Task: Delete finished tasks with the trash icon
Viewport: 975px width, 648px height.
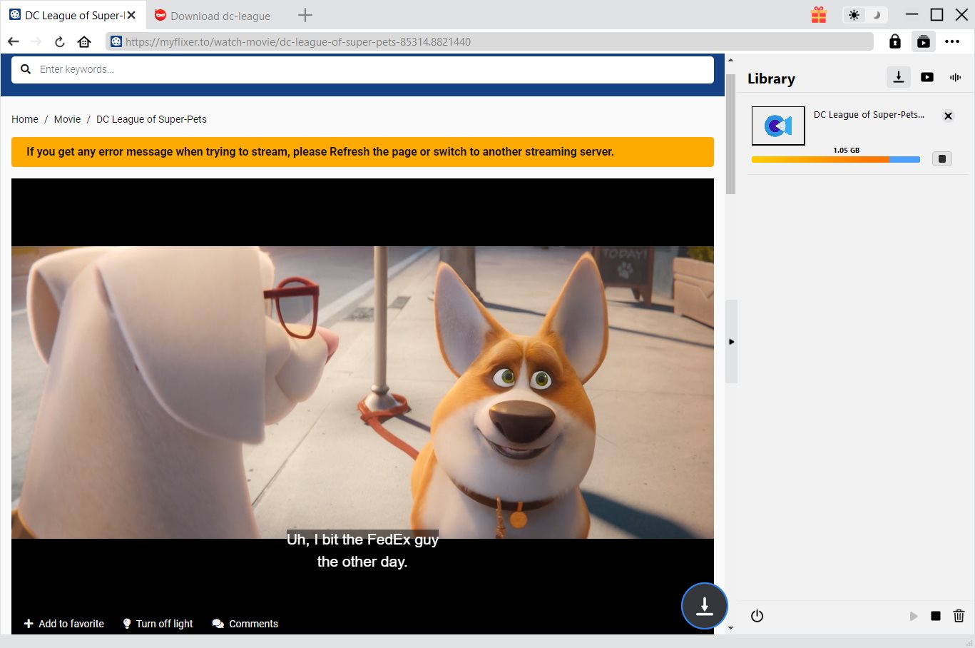Action: click(959, 616)
